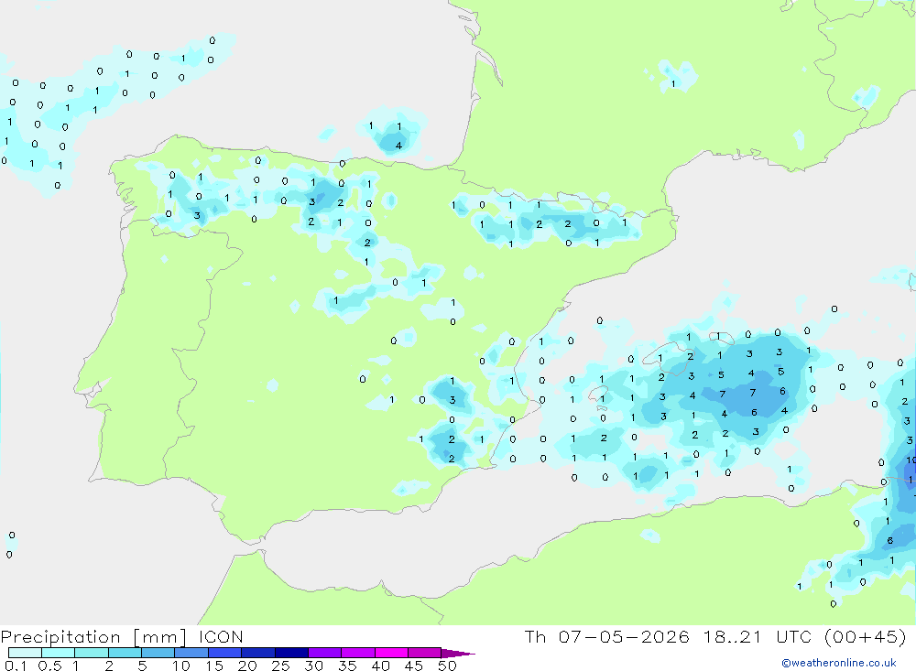Select the 30–35 mm purple legend swatch

[325, 653]
